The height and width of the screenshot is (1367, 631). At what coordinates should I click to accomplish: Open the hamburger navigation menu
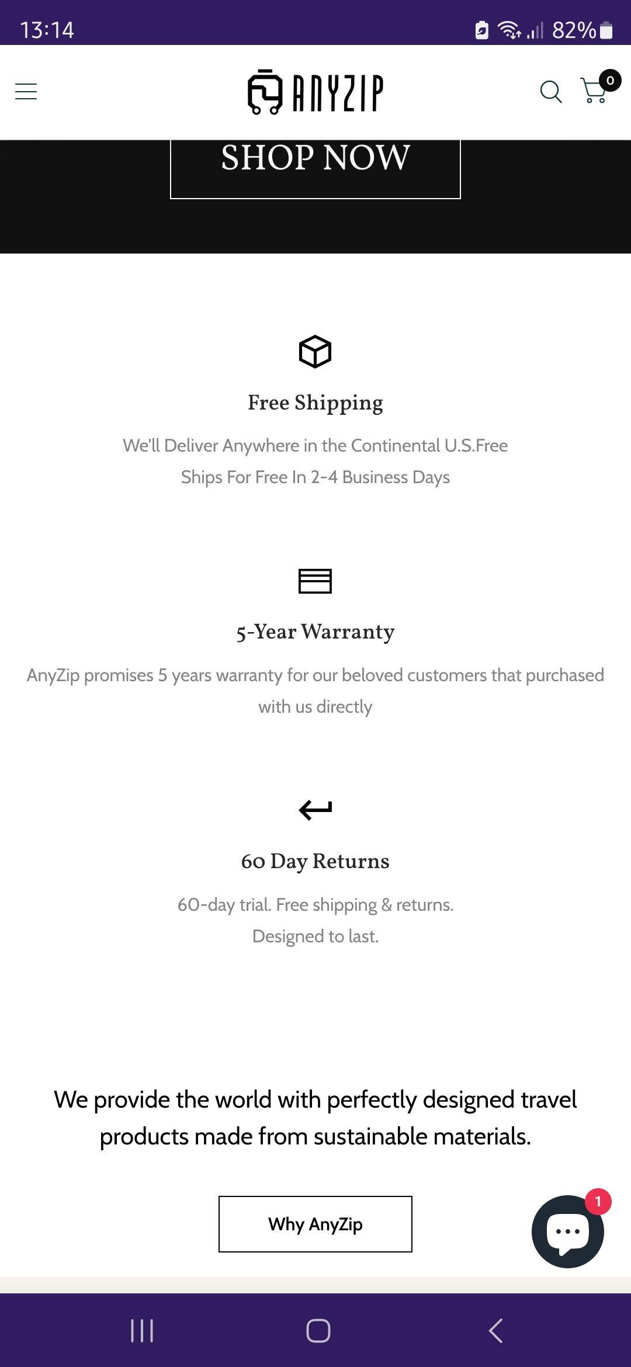26,91
